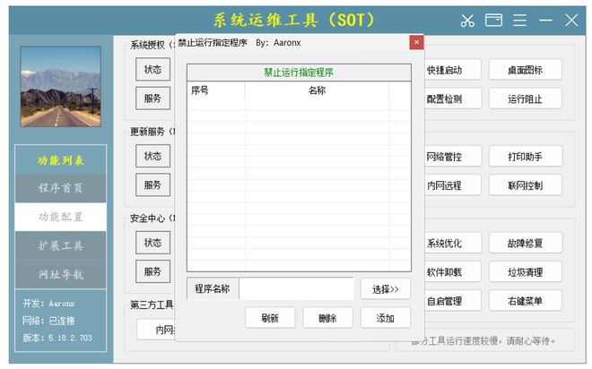Click the 选择>> browse button

coord(386,289)
